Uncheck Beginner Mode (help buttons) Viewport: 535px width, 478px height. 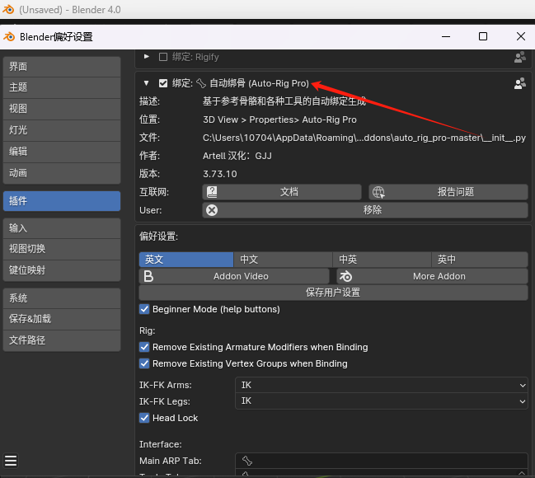(x=144, y=309)
